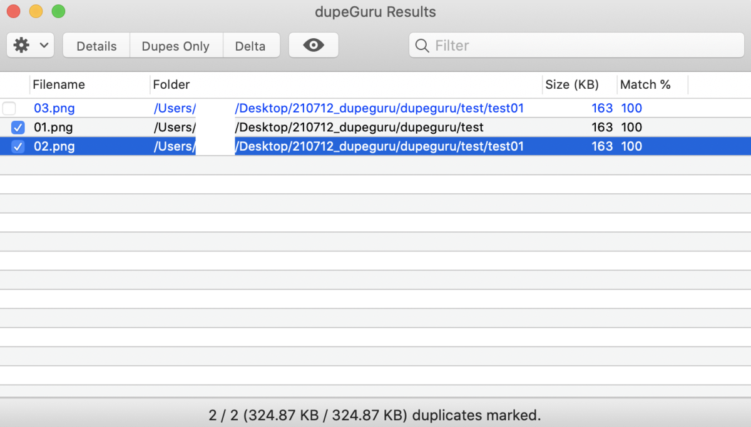The image size is (751, 427).
Task: Click the size 163 in 03.png row
Action: 602,108
